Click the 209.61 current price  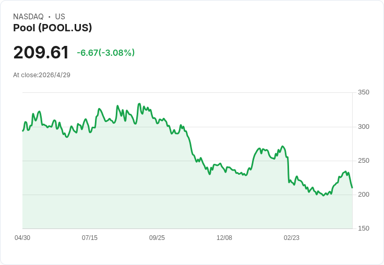[x=41, y=52]
